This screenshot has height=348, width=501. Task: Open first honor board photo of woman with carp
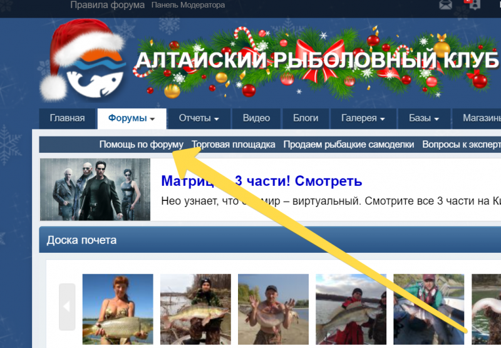click(x=118, y=310)
